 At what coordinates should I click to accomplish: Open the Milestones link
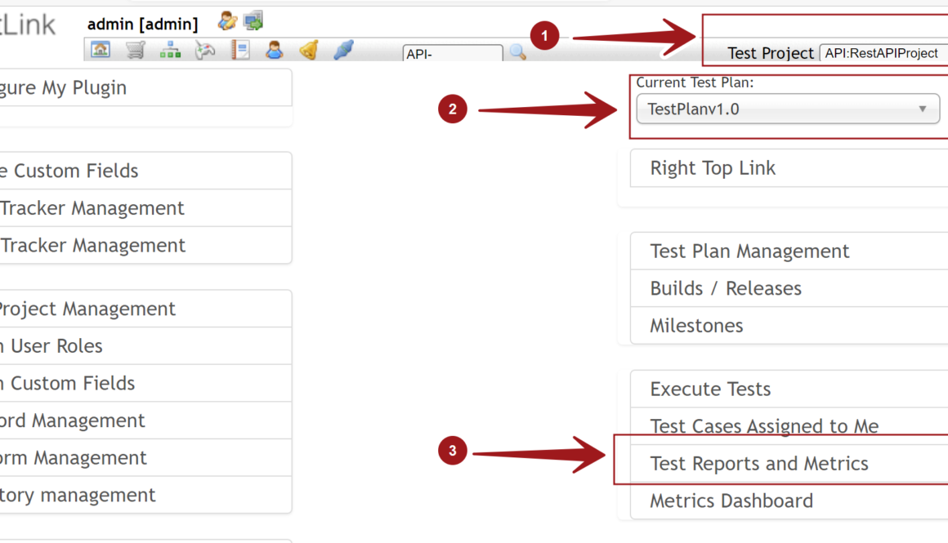point(696,326)
